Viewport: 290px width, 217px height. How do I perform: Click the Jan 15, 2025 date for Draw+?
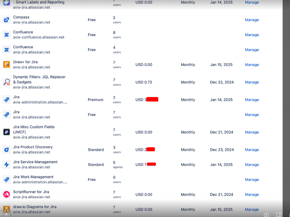[221, 64]
